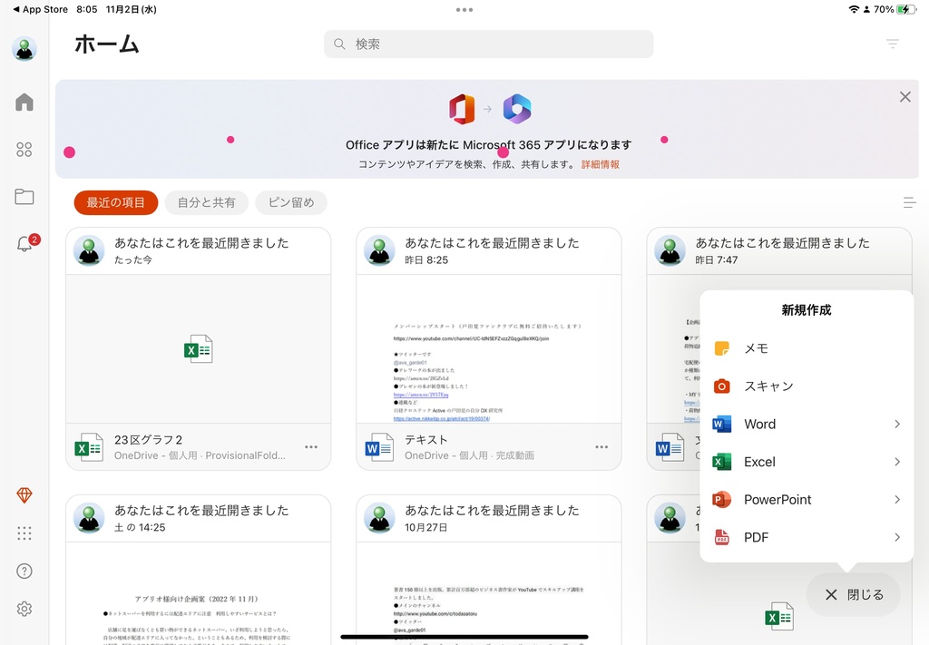
Task: Tap the multitasking three dots at top
Action: click(464, 9)
